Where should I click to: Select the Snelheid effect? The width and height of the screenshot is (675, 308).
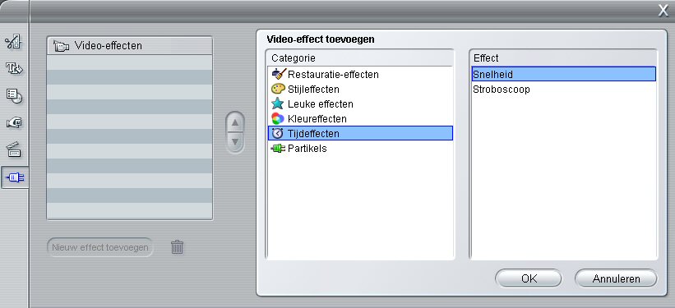[x=563, y=74]
